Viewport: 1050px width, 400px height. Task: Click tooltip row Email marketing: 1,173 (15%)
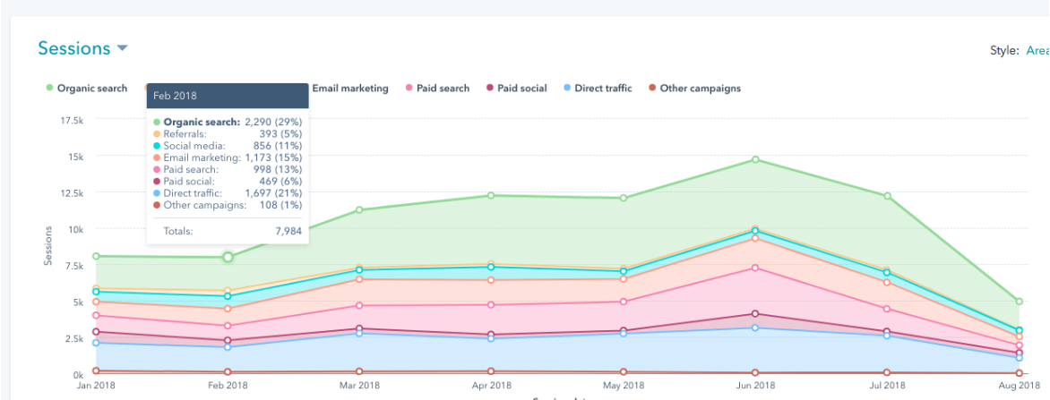228,157
